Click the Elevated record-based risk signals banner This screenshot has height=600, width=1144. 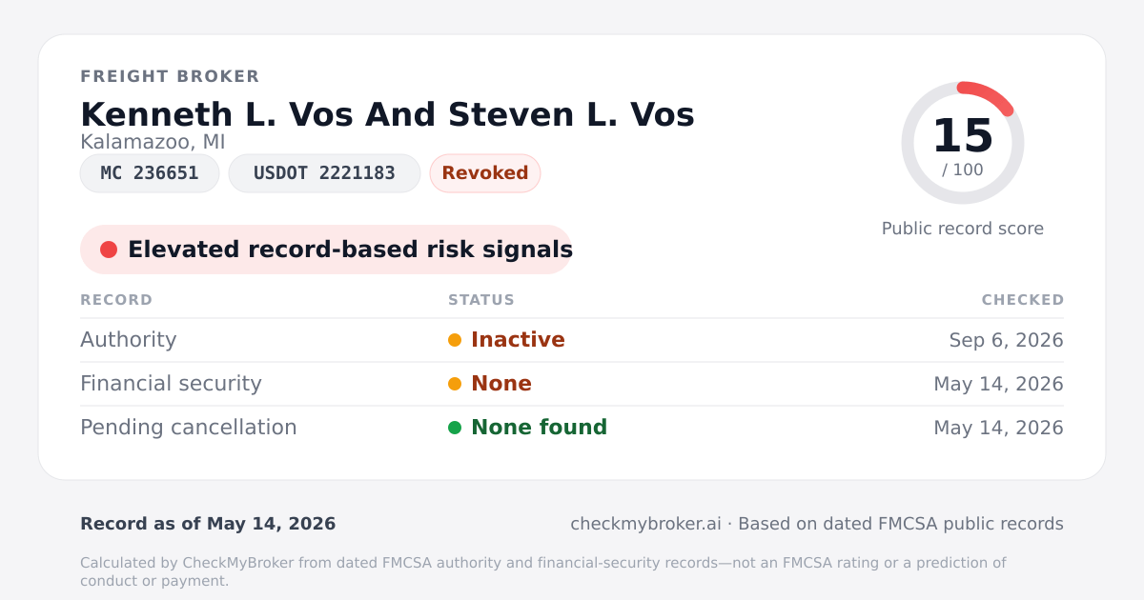tap(326, 250)
